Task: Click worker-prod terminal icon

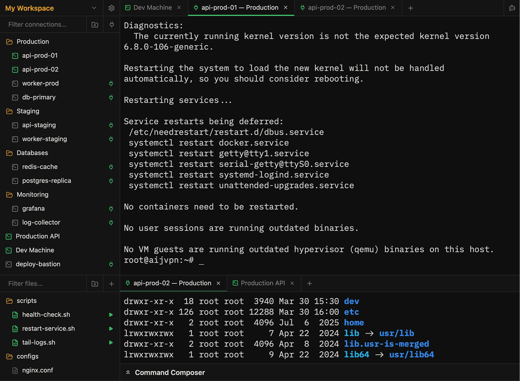Action: pyautogui.click(x=15, y=83)
